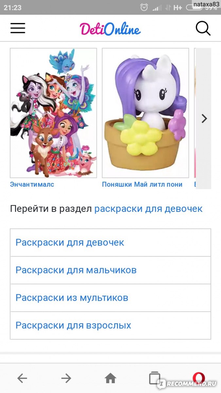Tap the search magnifier icon
The height and width of the screenshot is (393, 221).
pos(203,28)
